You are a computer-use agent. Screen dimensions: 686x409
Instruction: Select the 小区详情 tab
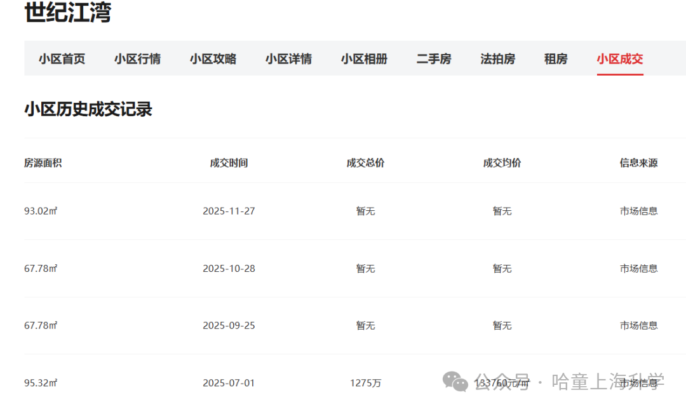point(288,59)
